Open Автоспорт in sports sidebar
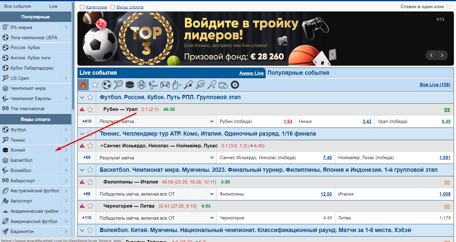This screenshot has width=456, height=242. [x=31, y=201]
